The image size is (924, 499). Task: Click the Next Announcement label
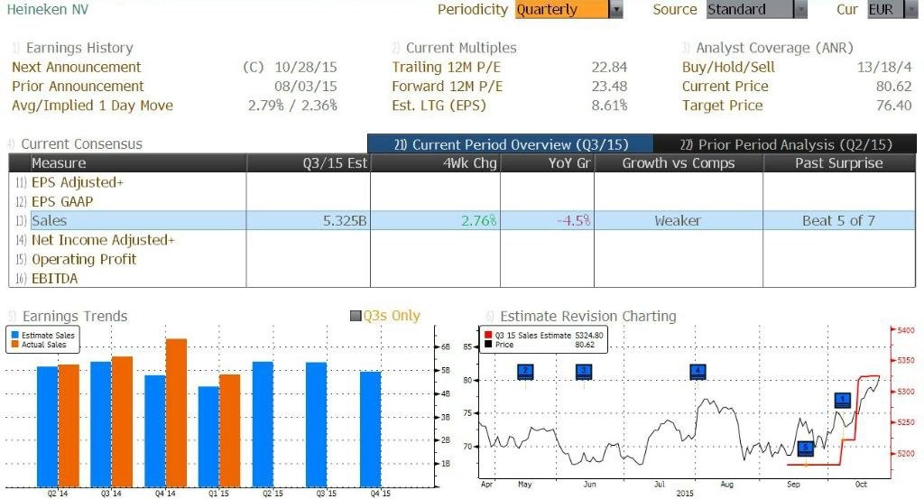click(77, 67)
